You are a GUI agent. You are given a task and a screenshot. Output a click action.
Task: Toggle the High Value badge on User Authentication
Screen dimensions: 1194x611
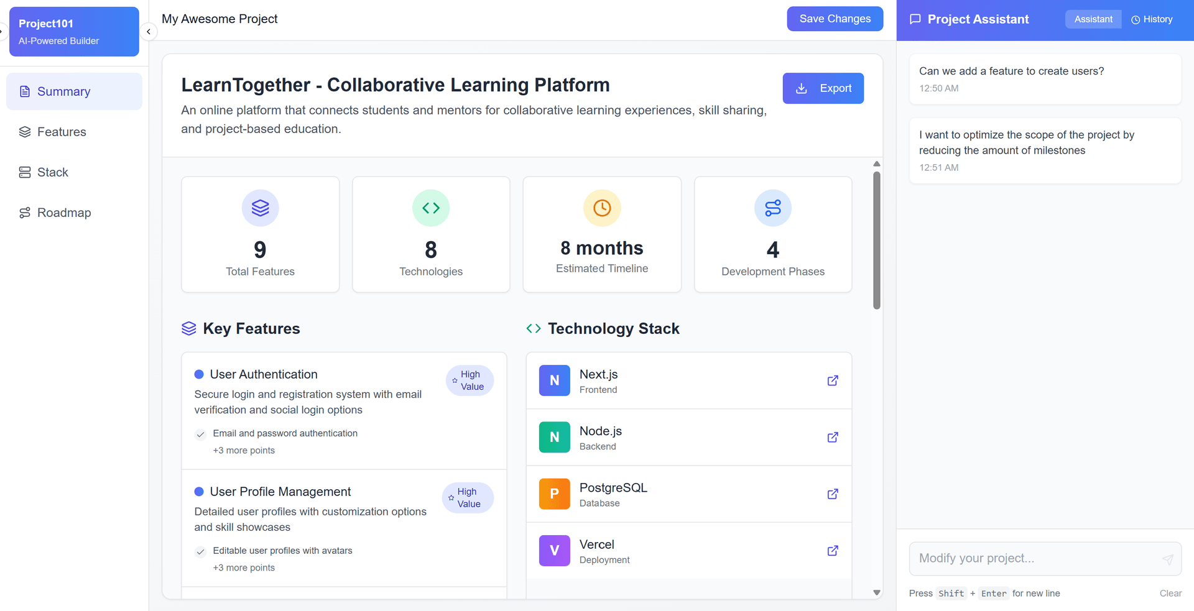coord(470,380)
